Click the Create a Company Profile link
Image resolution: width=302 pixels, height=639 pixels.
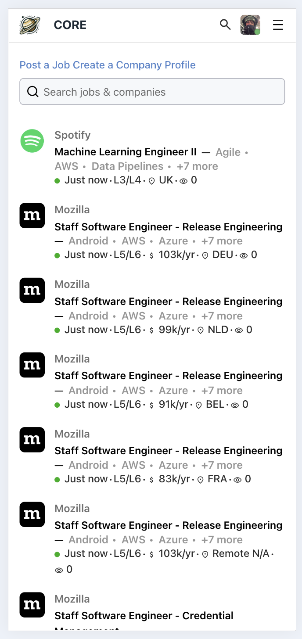pyautogui.click(x=134, y=65)
